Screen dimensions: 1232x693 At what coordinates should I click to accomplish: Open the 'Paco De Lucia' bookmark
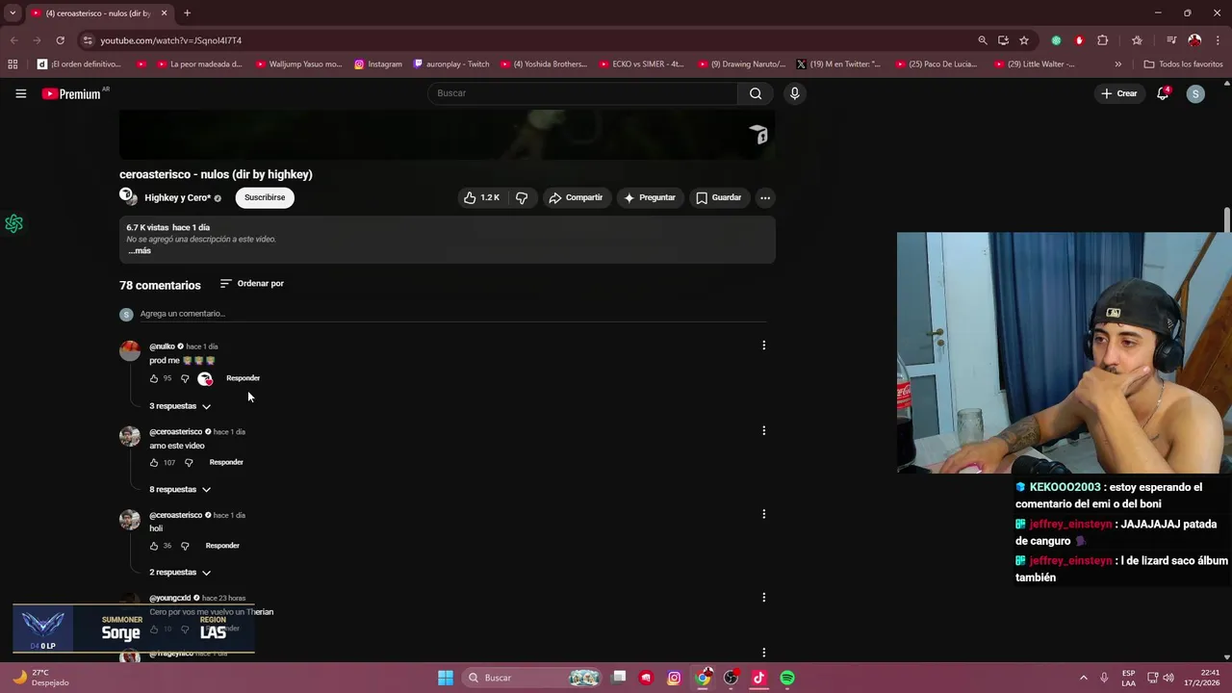click(x=937, y=64)
